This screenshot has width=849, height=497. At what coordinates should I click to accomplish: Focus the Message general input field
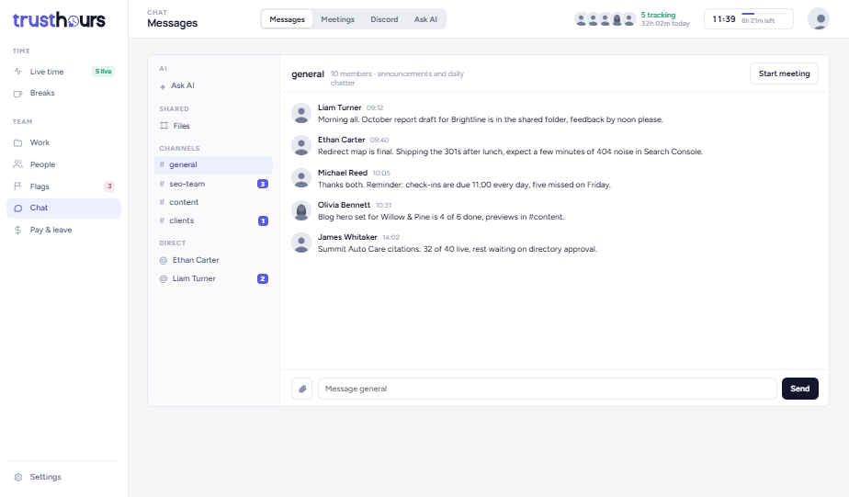tap(547, 389)
